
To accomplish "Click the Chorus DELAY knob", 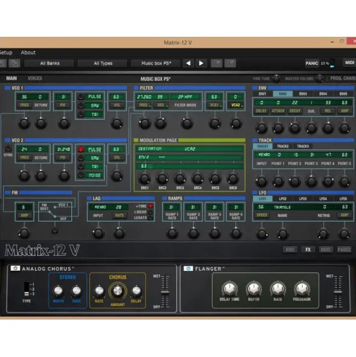I will [136, 291].
